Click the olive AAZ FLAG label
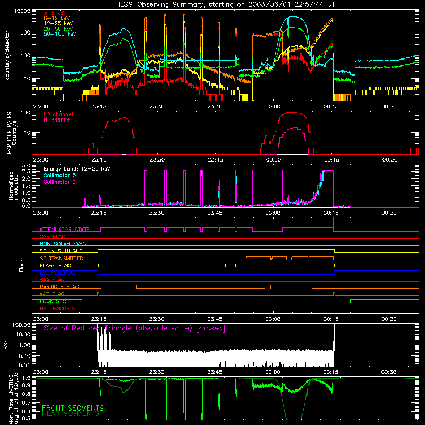Screen dimensions: 425x425 (x=52, y=294)
